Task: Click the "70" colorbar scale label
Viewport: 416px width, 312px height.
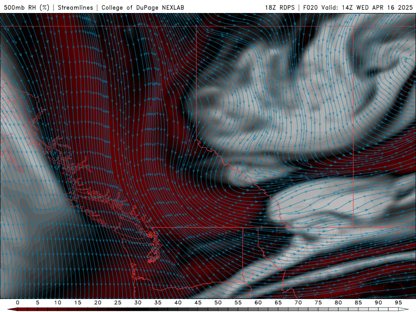Action: pos(298,303)
